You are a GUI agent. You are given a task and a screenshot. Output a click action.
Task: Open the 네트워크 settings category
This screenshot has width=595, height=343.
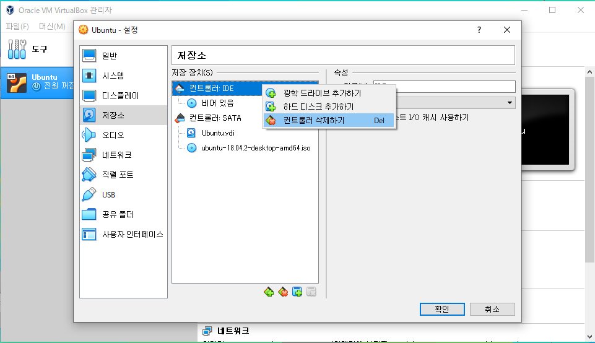click(123, 155)
